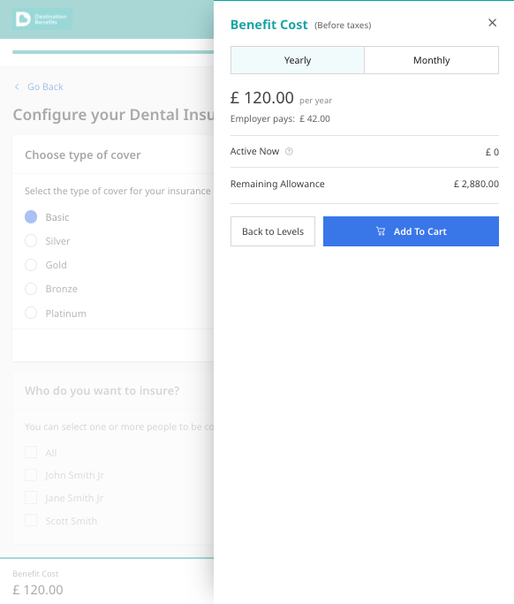Click the Add To Cart button
The image size is (514, 604).
coord(411,231)
